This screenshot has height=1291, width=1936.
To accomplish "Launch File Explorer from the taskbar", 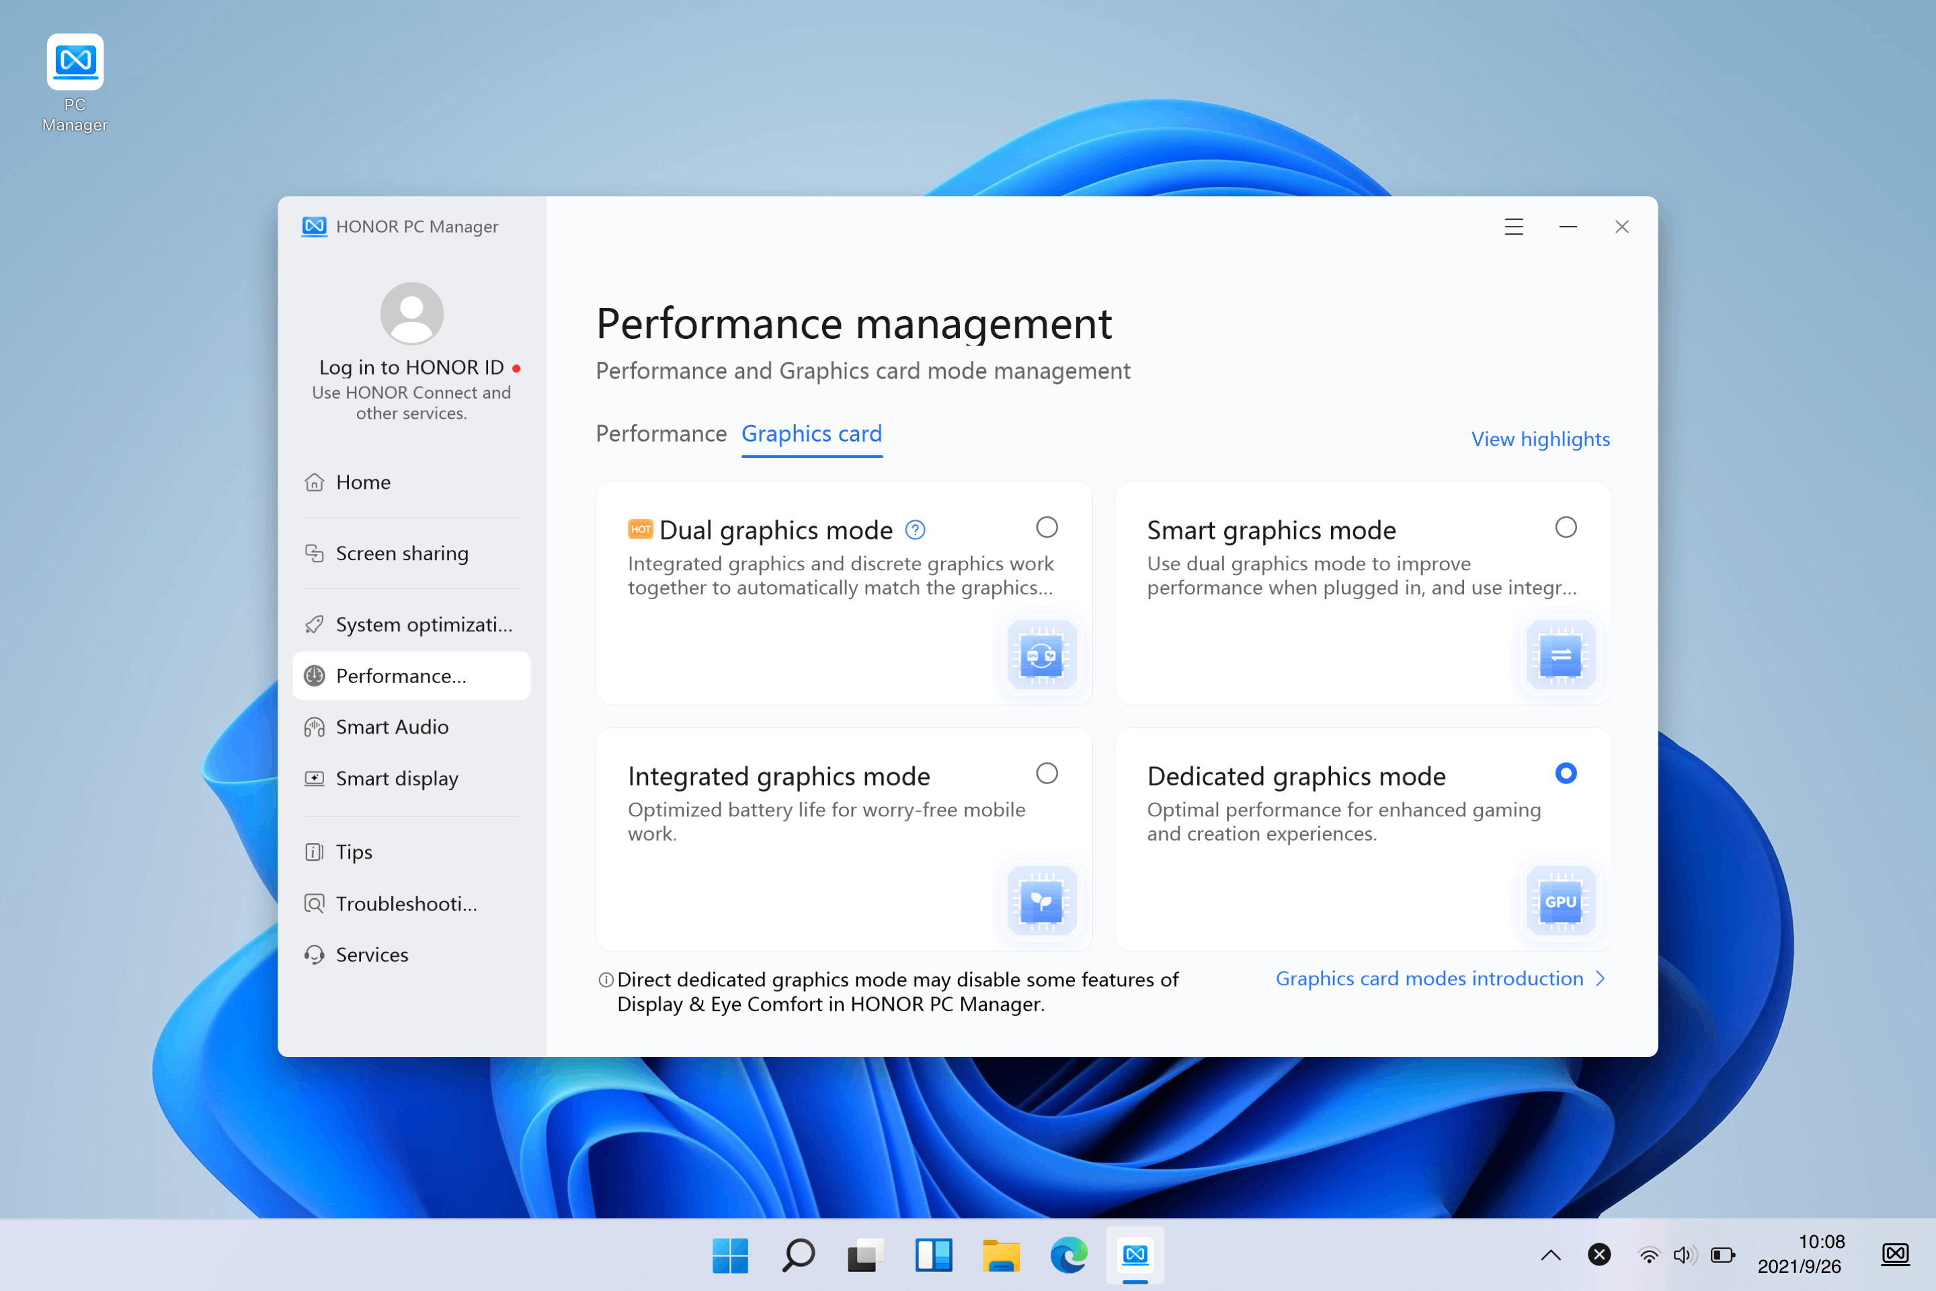I will click(x=1001, y=1255).
